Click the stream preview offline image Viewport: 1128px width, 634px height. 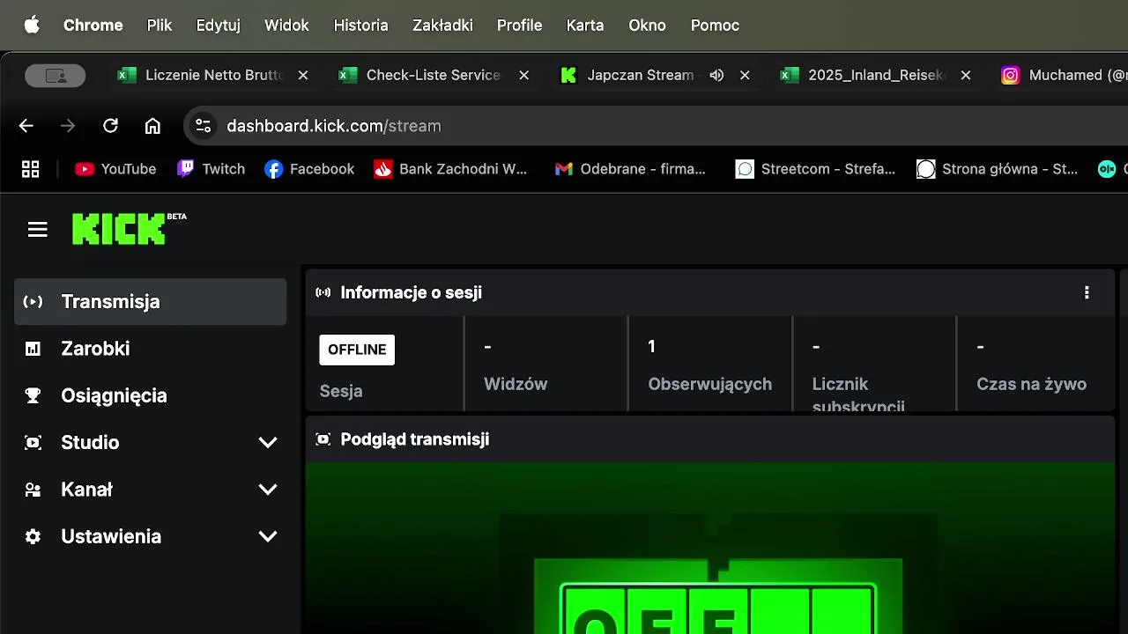coord(710,548)
